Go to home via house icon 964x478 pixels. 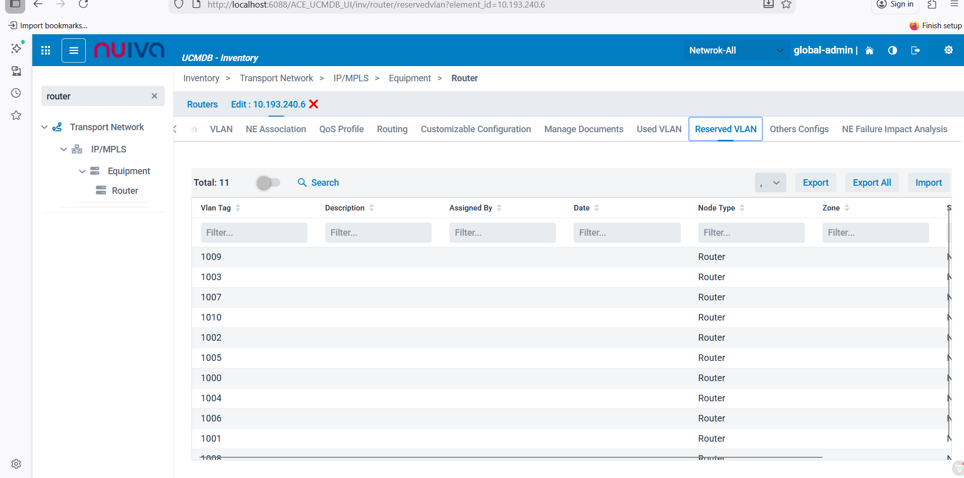pyautogui.click(x=869, y=50)
